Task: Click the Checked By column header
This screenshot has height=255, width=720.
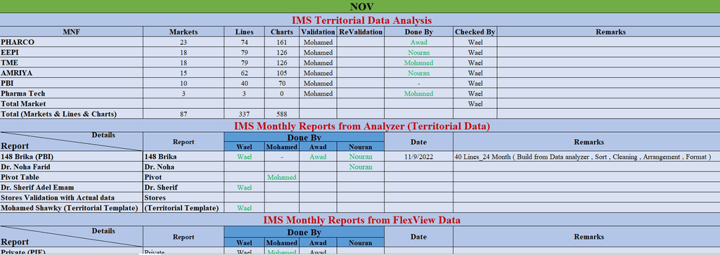Action: (x=475, y=32)
